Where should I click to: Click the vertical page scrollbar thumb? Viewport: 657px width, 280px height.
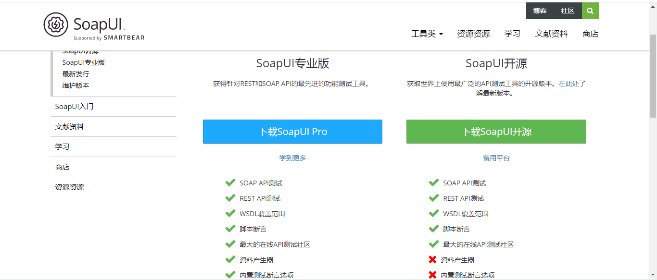point(653,76)
